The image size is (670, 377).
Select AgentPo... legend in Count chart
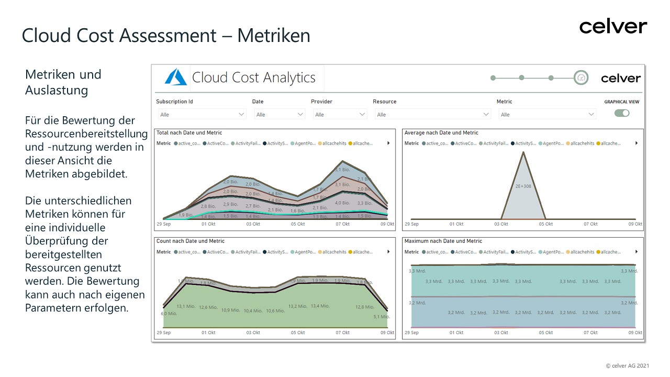(303, 252)
